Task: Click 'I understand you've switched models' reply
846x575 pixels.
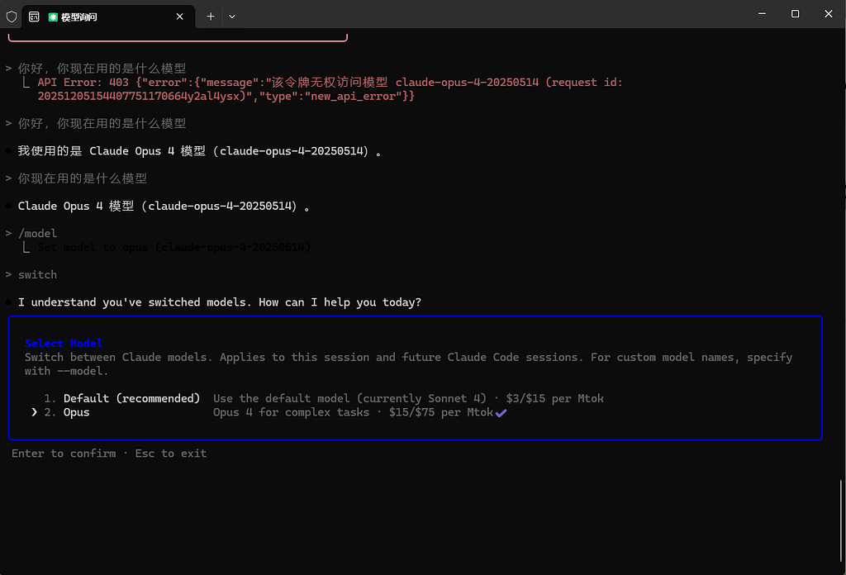Action: (x=220, y=302)
